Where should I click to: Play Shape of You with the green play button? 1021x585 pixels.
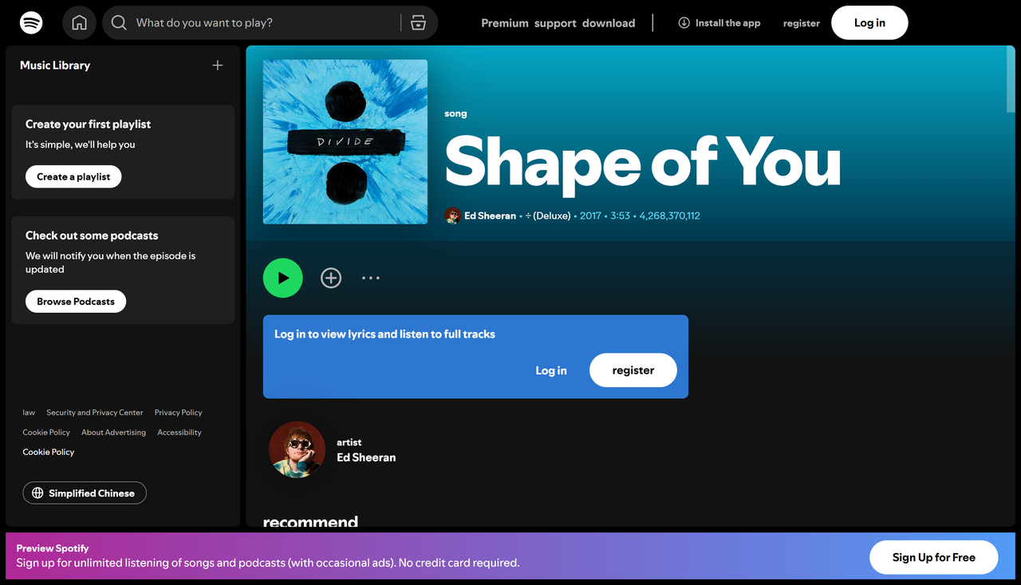[282, 278]
